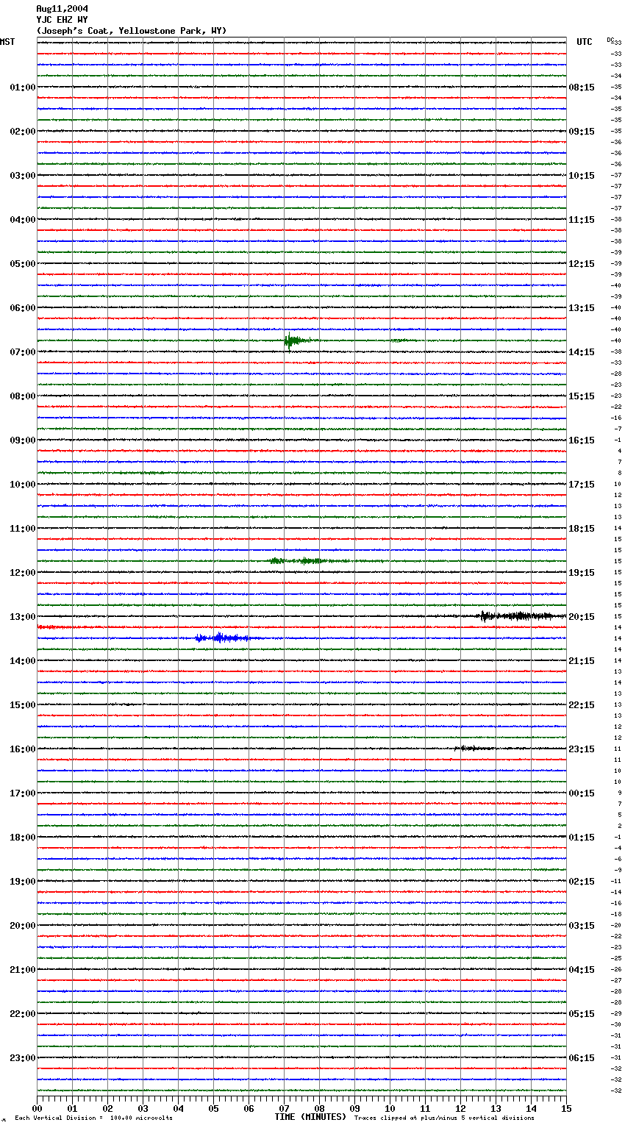Click the 20:15 UTC time label
Screen dimensions: 625x1128
[582, 617]
